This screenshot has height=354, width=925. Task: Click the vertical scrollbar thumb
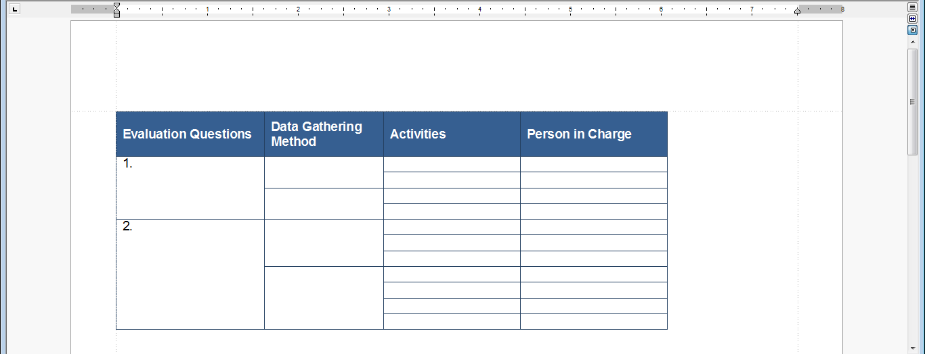pyautogui.click(x=912, y=101)
